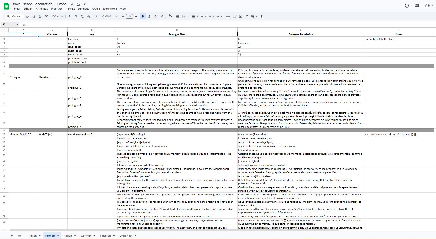Click the Menus search box

click(x=14, y=16)
